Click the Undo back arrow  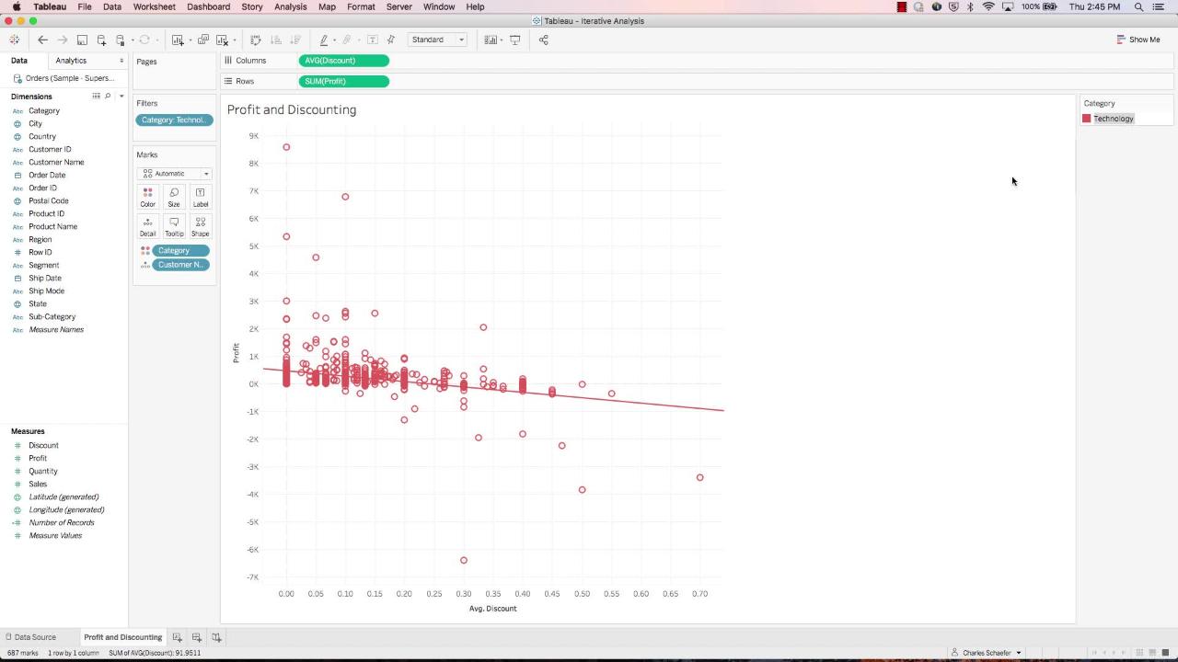[42, 40]
